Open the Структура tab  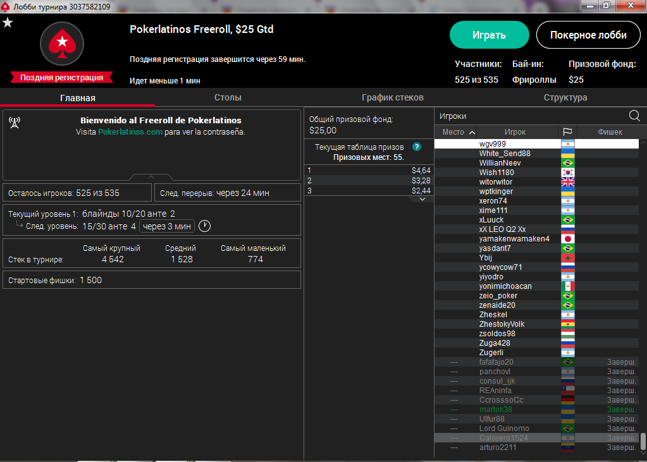click(565, 98)
